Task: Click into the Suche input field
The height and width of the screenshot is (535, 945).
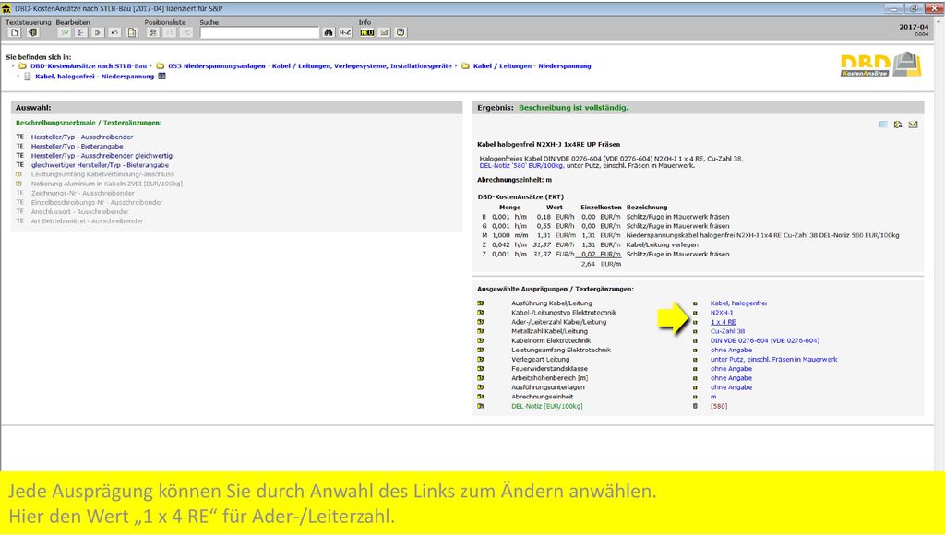Action: (259, 32)
